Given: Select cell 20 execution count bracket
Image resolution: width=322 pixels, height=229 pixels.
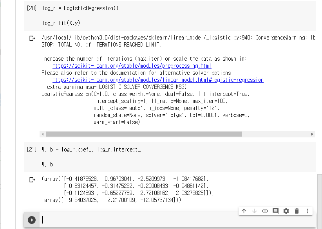Looking at the screenshot, I should 31,8.
